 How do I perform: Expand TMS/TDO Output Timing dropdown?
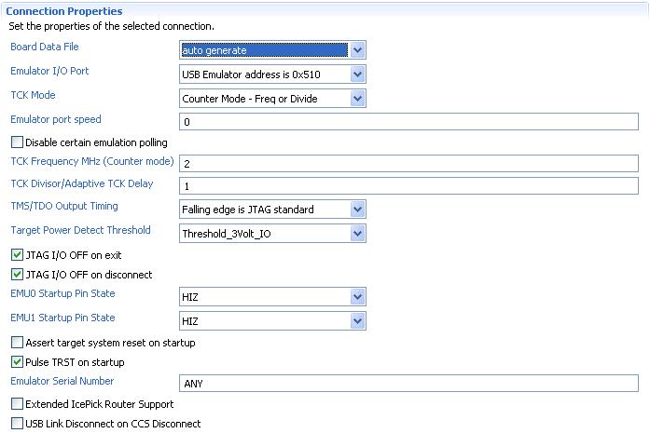point(358,210)
